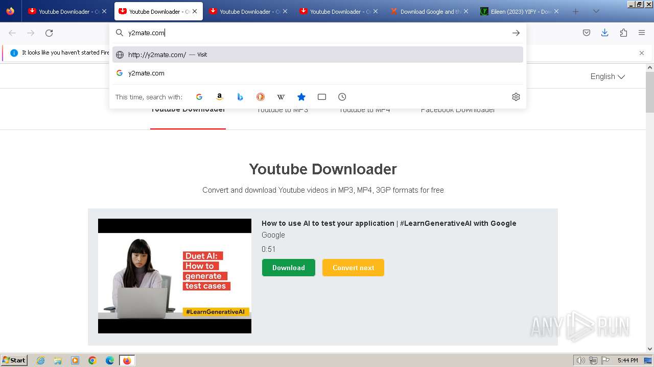Viewport: 654px width, 367px height.
Task: Click the page vertical scrollbar thumb
Action: (x=650, y=92)
